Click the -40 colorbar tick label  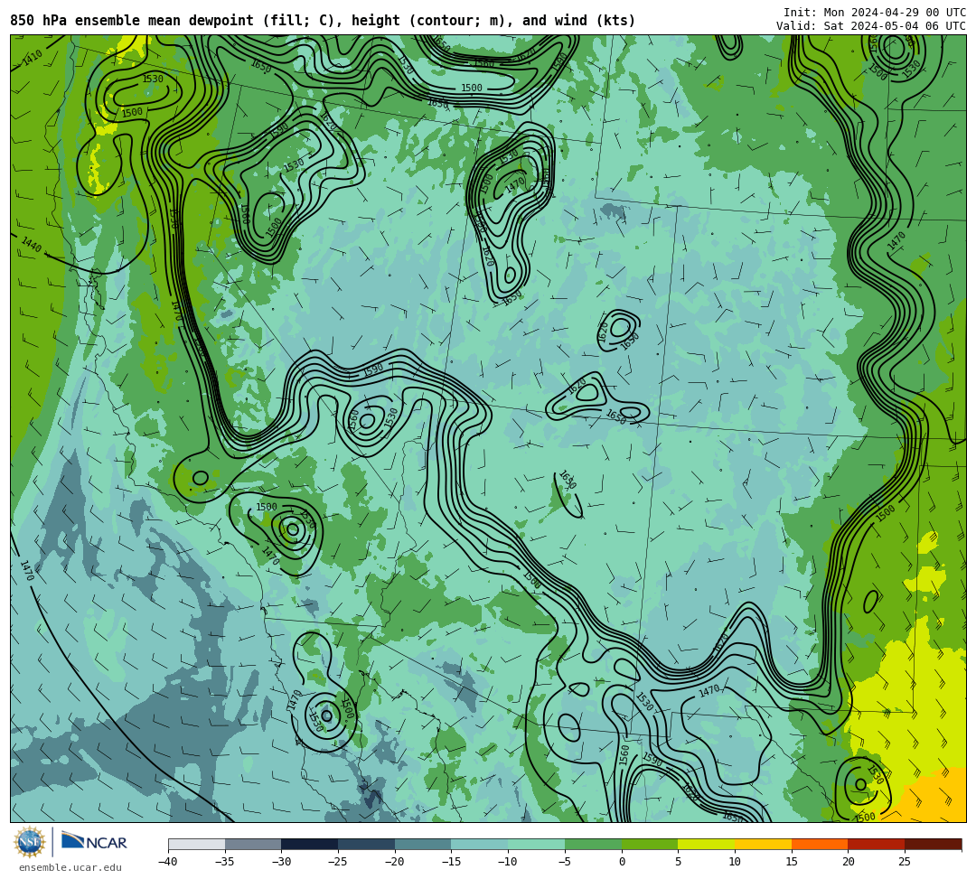click(167, 862)
